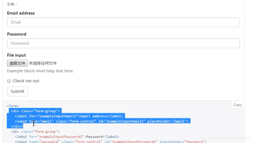Click the opening <form> tag in code
Screen dimensions: 253x143
13,106
